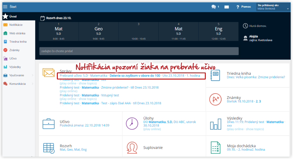Click the Rozvrh timetable grid icon
The image size is (293, 159).
pyautogui.click(x=49, y=148)
